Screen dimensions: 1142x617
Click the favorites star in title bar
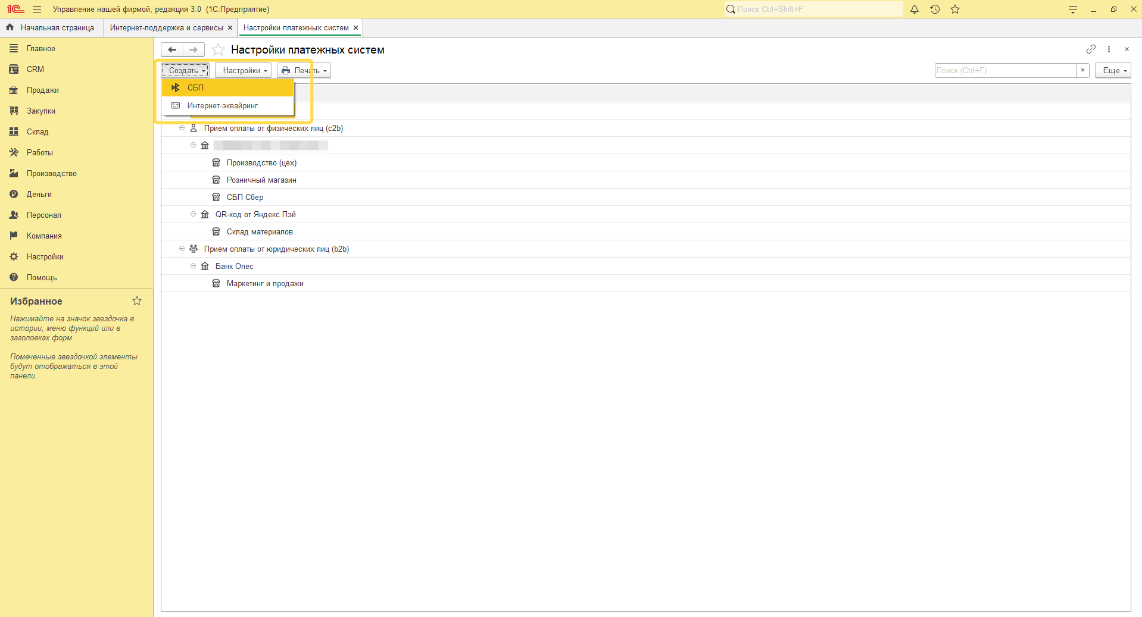(955, 10)
